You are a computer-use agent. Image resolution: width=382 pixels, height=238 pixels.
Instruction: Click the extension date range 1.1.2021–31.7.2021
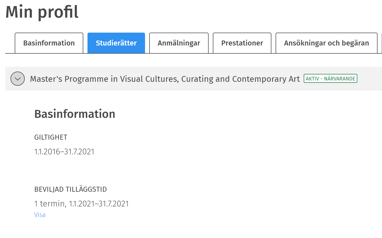[x=99, y=204]
